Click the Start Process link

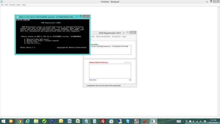[128, 63]
